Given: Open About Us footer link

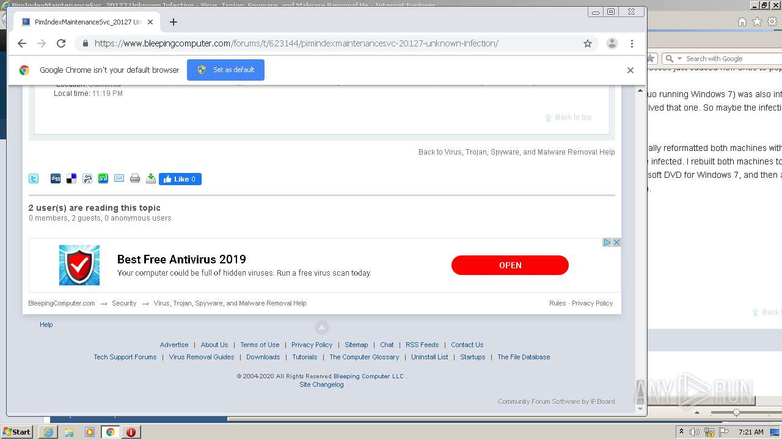Looking at the screenshot, I should click(214, 345).
